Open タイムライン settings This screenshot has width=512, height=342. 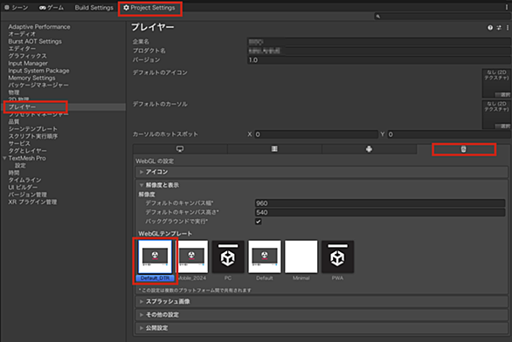(x=24, y=180)
